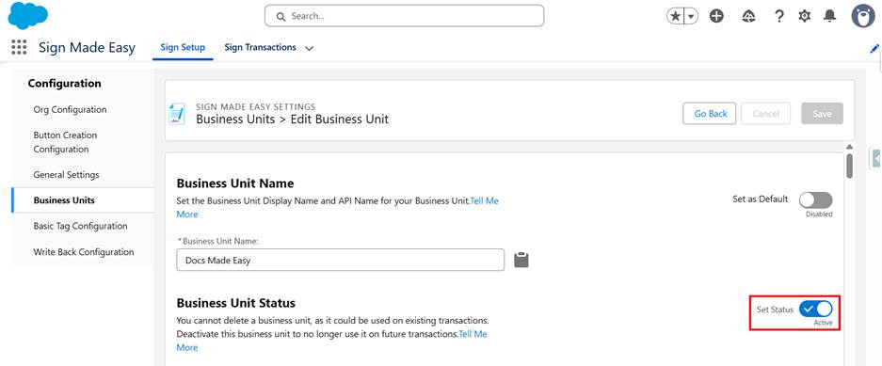Click the pencil edit page icon
The image size is (882, 366).
pyautogui.click(x=874, y=48)
